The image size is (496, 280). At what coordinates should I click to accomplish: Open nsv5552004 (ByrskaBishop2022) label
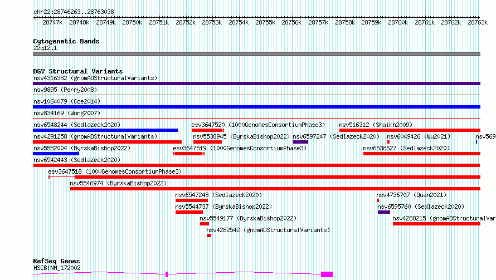pyautogui.click(x=82, y=148)
